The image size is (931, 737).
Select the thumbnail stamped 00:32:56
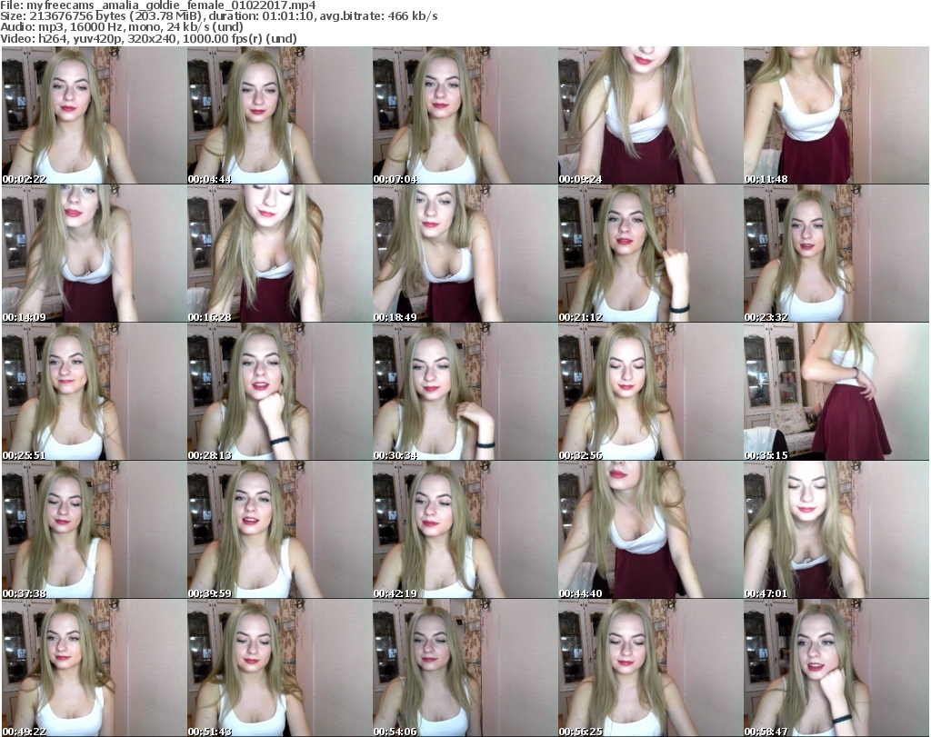(x=650, y=392)
